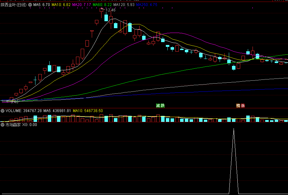Click the green 减 marker icon
This screenshot has height=195, width=288.
pos(158,105)
